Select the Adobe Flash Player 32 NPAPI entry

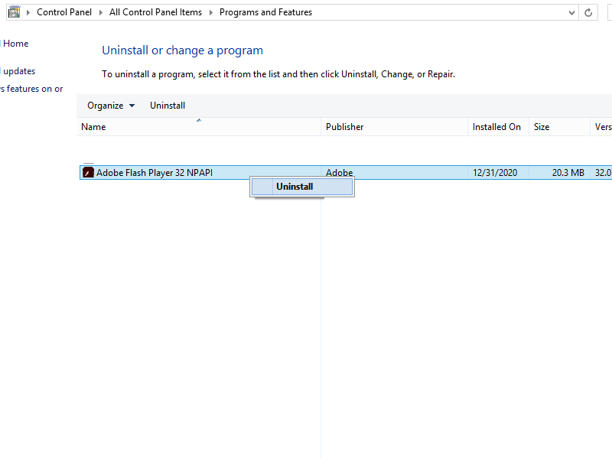click(155, 173)
